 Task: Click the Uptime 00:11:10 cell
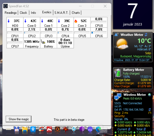[65, 43]
